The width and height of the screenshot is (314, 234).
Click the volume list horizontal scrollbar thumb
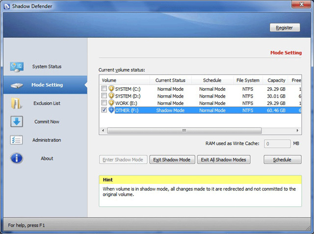(184, 130)
